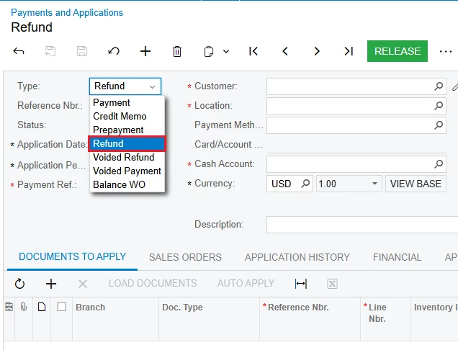Open the Payments and Applications link
Viewport: 458px width, 350px height.
point(67,12)
